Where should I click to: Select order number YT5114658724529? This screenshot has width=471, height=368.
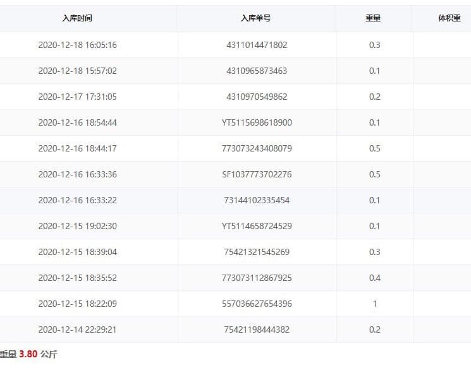pos(257,226)
